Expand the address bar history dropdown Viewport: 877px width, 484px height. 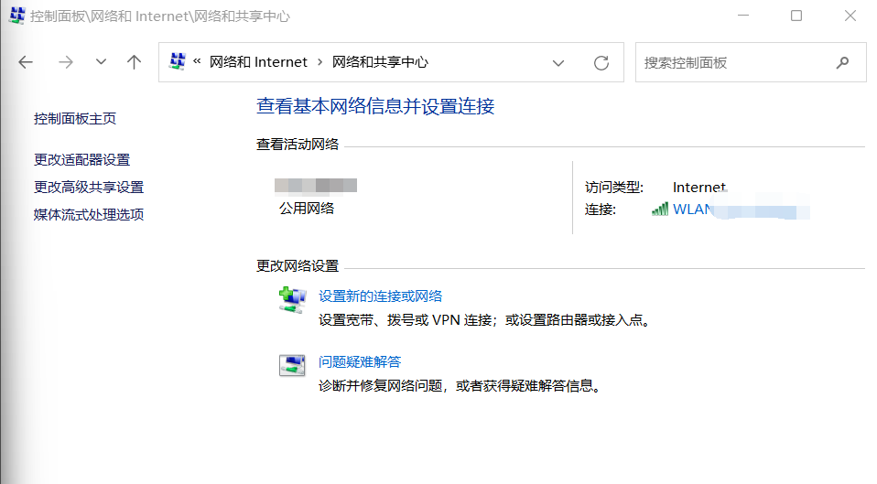click(x=558, y=63)
